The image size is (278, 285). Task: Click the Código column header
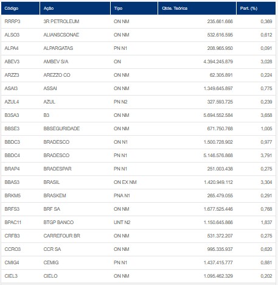coord(20,9)
